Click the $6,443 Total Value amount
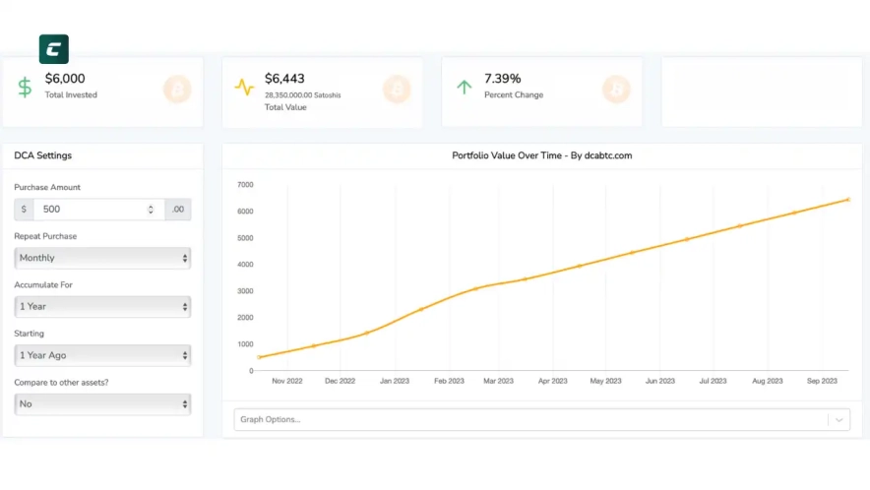 click(285, 79)
